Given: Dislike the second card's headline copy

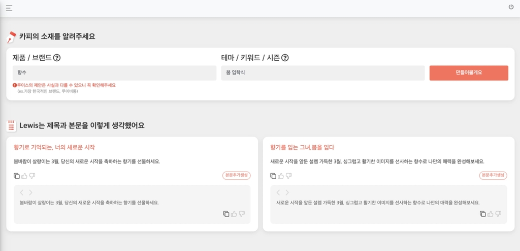Looking at the screenshot, I should (289, 176).
